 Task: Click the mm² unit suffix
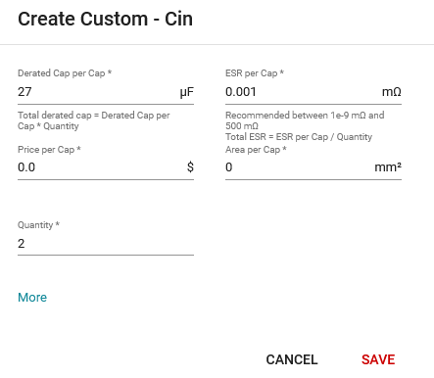coord(388,167)
